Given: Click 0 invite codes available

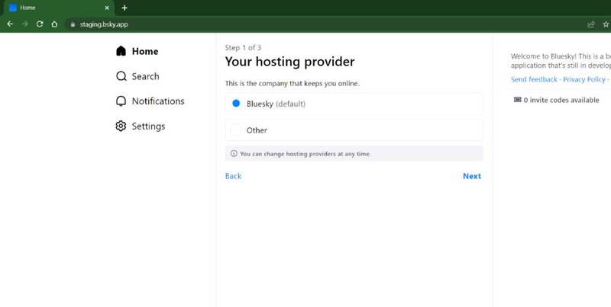Looking at the screenshot, I should pos(557,100).
